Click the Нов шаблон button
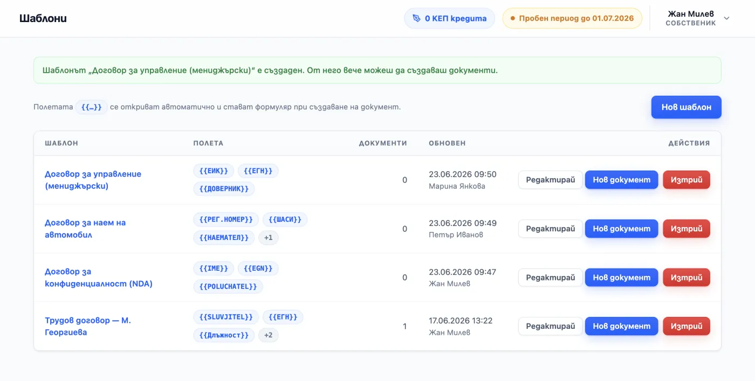This screenshot has width=755, height=381. tap(686, 107)
